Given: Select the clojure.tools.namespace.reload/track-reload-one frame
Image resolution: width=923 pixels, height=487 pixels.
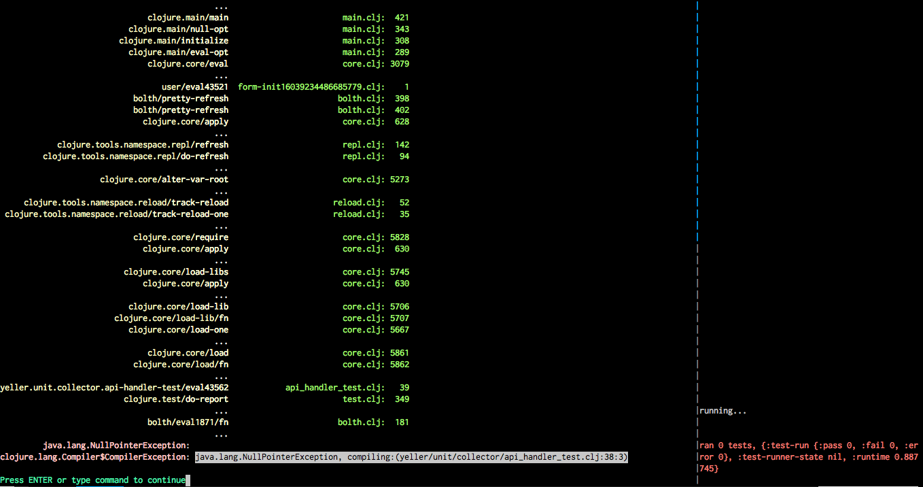Looking at the screenshot, I should 116,214.
